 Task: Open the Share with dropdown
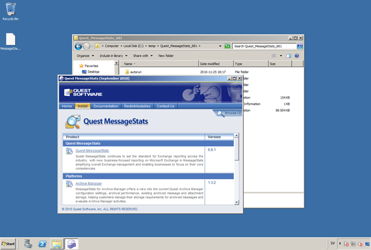click(143, 56)
